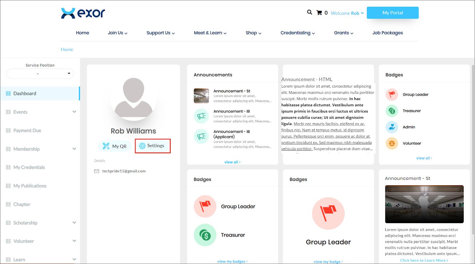Click the search magnifier icon
475x264 pixels.
[309, 12]
